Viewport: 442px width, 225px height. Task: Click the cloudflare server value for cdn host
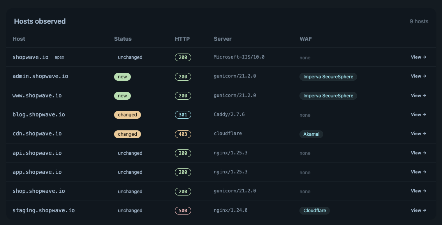pyautogui.click(x=228, y=133)
